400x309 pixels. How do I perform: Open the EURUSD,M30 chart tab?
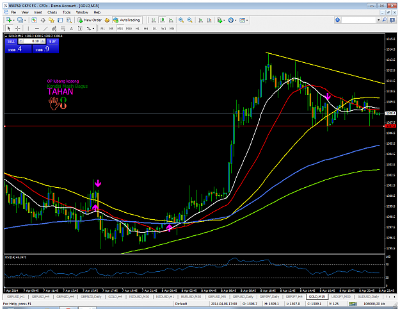pyautogui.click(x=191, y=297)
